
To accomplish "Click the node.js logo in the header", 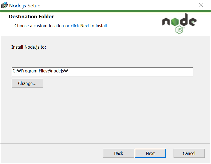I will [x=179, y=24].
